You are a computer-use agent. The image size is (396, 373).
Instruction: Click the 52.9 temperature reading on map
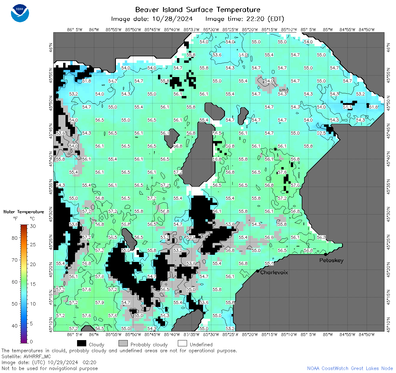pyautogui.click(x=191, y=237)
